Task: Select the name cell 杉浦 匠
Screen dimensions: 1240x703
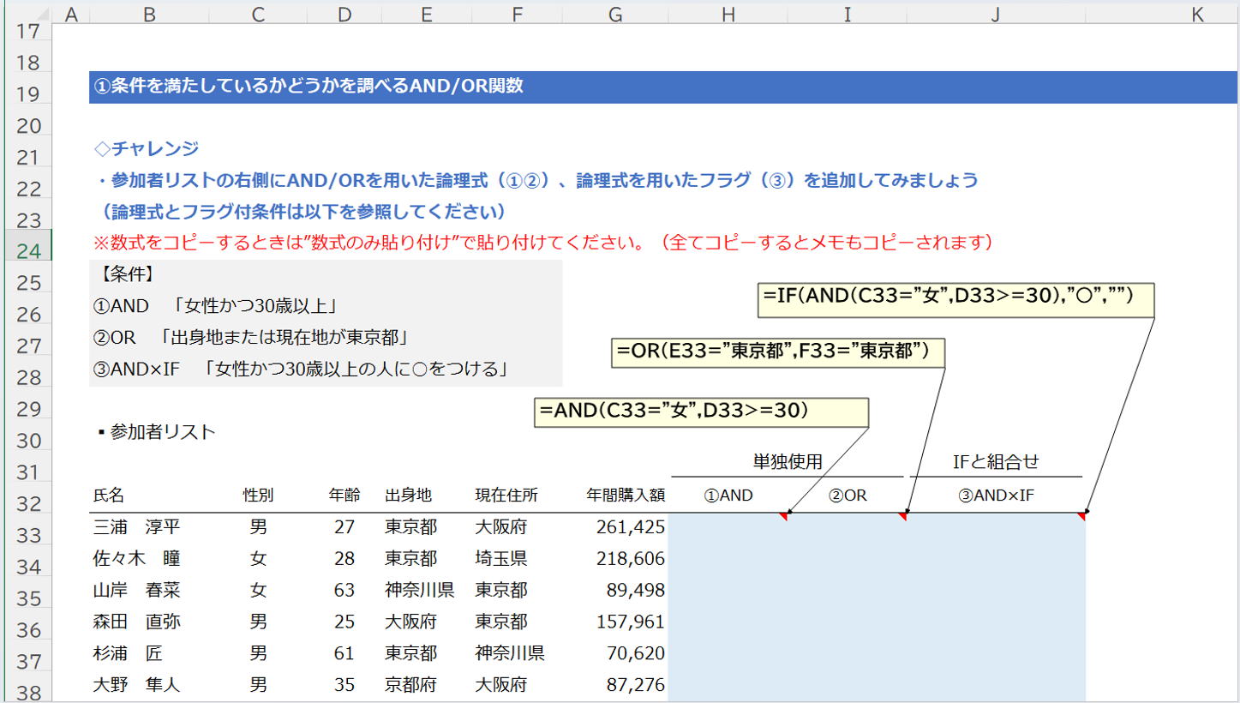Action: click(x=149, y=653)
